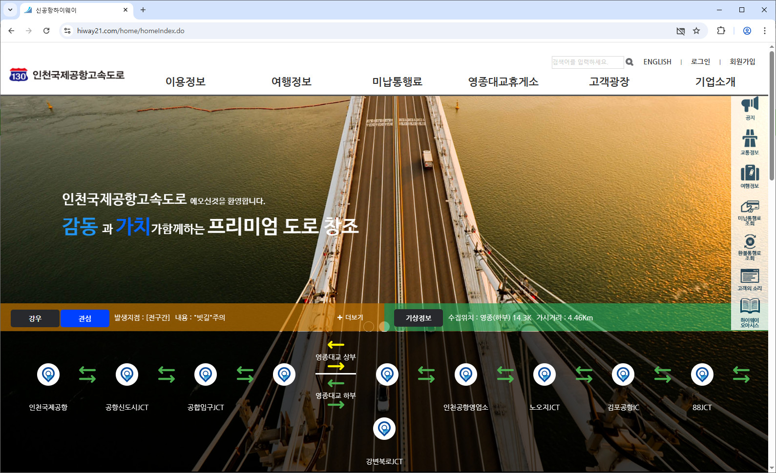Open the 고객광장 menu

(x=609, y=81)
